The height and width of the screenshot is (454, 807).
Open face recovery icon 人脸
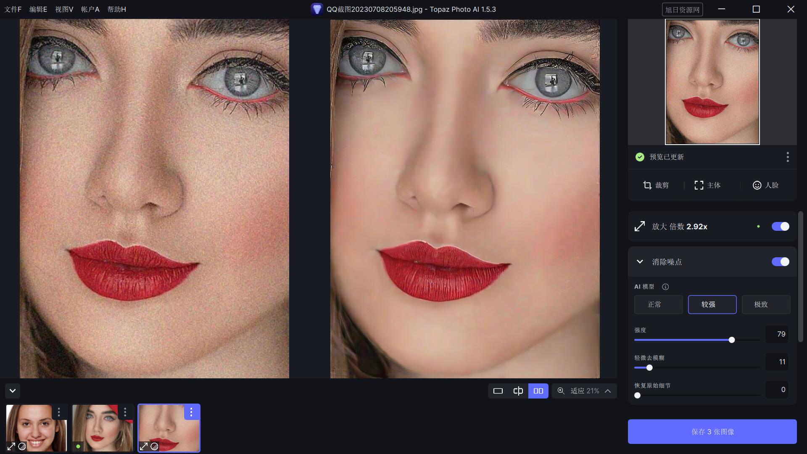pos(757,185)
